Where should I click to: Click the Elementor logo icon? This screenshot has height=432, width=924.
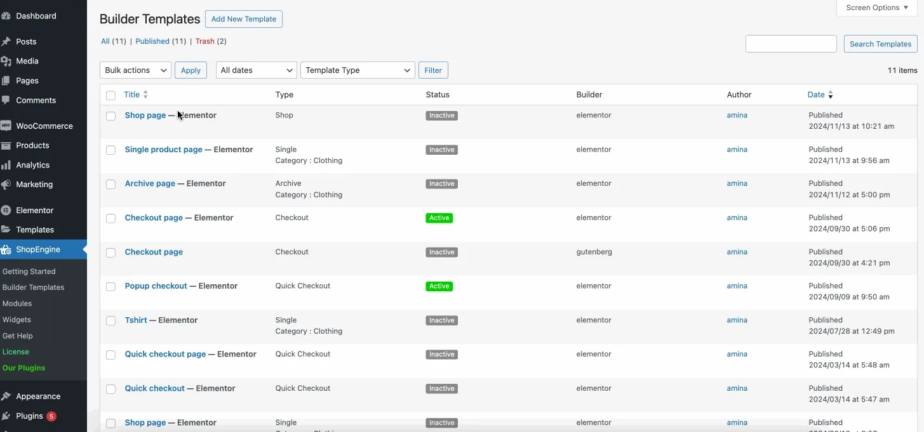pyautogui.click(x=6, y=211)
